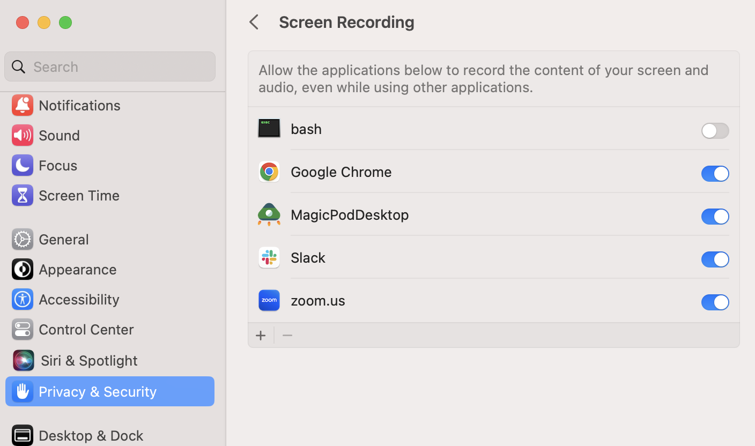Click the Notifications bell icon in sidebar
Image resolution: width=755 pixels, height=446 pixels.
[x=23, y=105]
